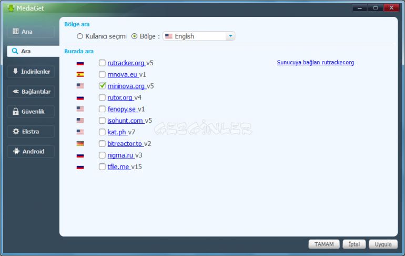This screenshot has width=405, height=256.
Task: Click the Russian flag beside rutor.org
Action: (80, 98)
